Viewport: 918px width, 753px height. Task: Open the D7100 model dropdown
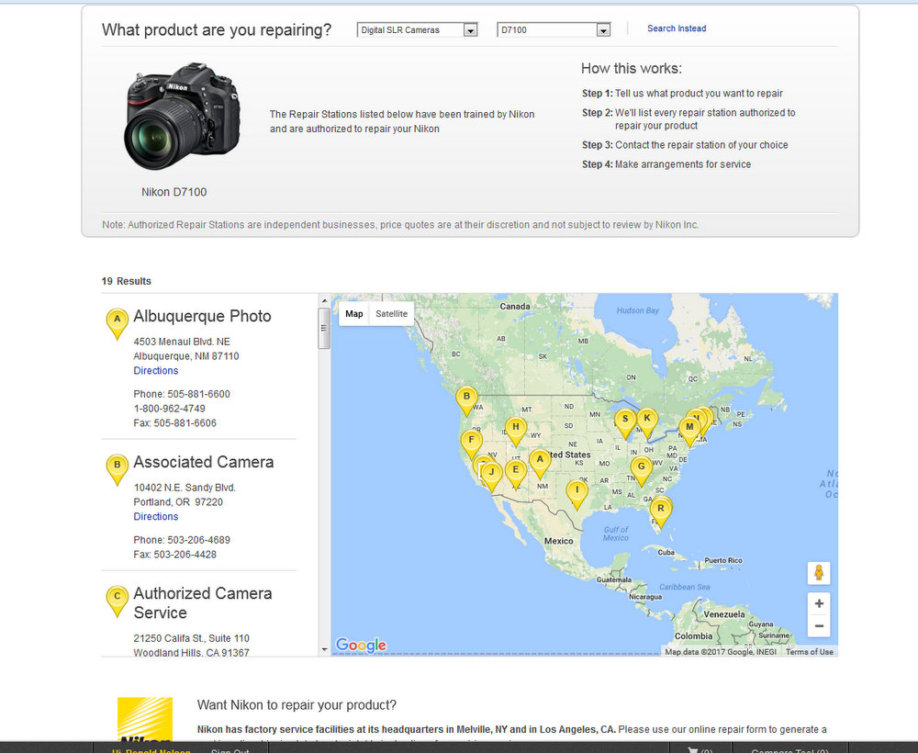pyautogui.click(x=554, y=30)
